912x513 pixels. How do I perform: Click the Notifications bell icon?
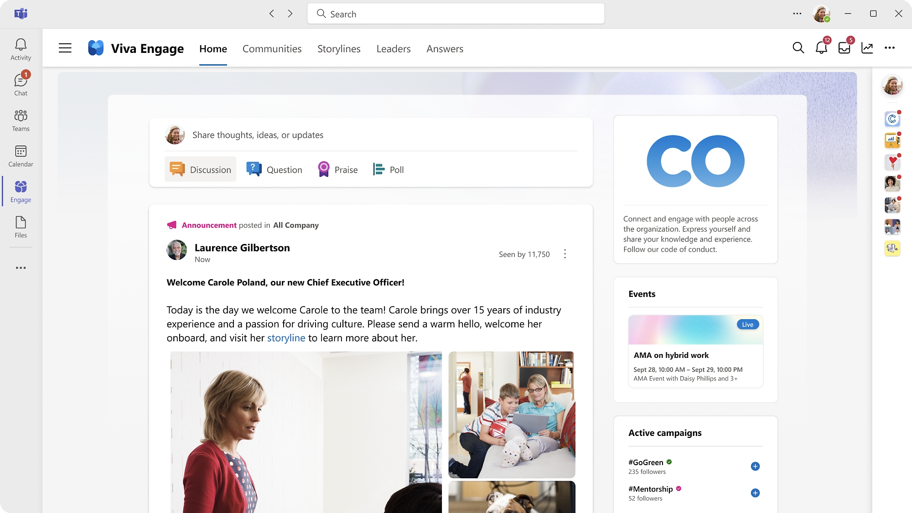(821, 47)
